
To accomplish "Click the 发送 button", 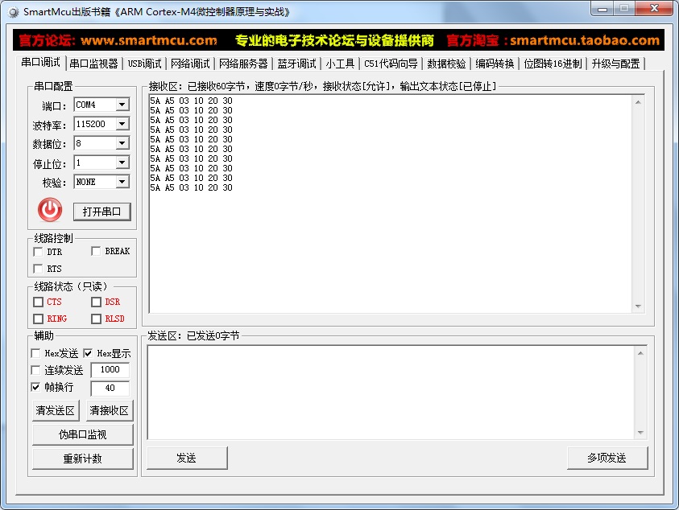I will (x=187, y=458).
